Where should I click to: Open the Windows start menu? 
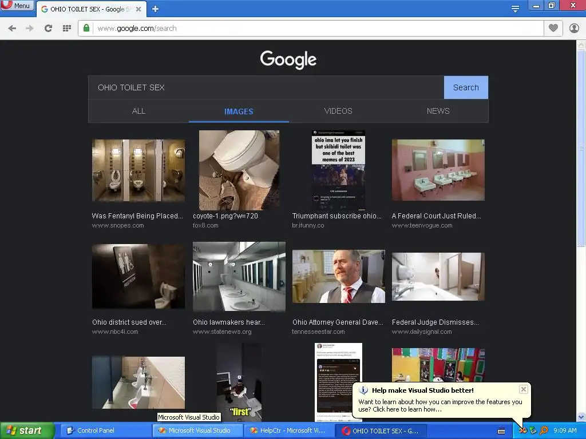pos(27,431)
